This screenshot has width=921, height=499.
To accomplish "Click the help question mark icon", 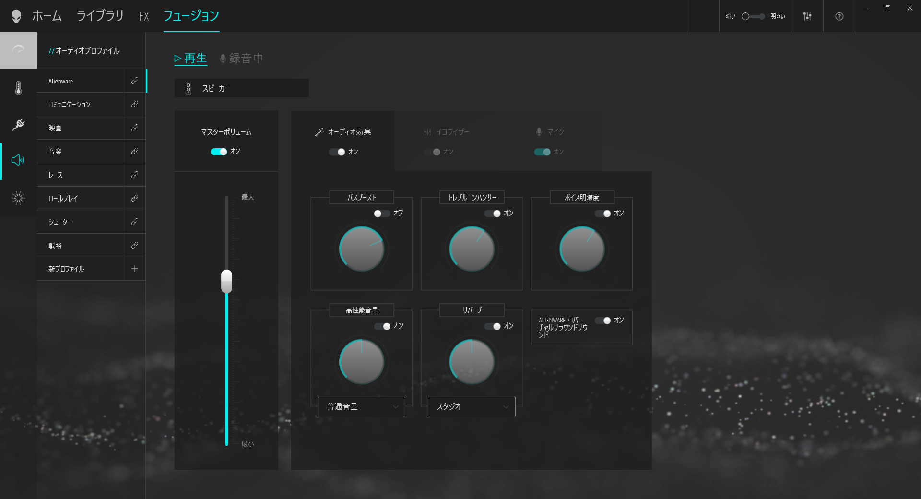I will 839,16.
